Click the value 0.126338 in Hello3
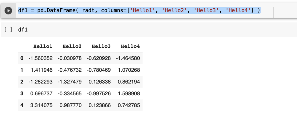This screenshot has width=297, height=115. (x=100, y=82)
